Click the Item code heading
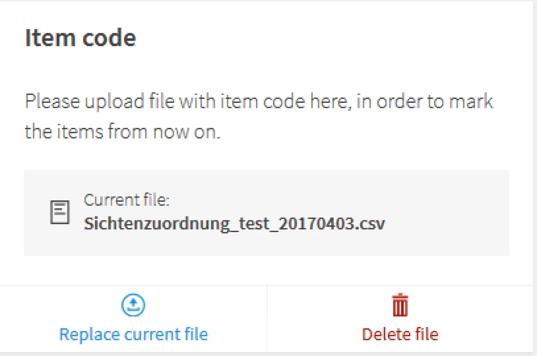The image size is (537, 356). (81, 38)
